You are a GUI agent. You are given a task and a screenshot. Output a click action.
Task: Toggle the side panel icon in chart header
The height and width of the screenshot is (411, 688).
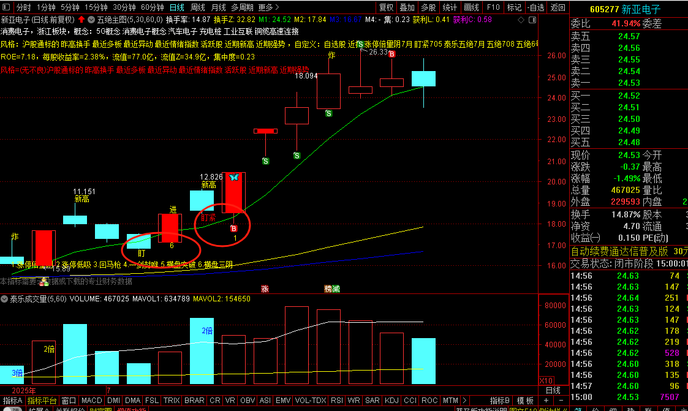click(532, 20)
